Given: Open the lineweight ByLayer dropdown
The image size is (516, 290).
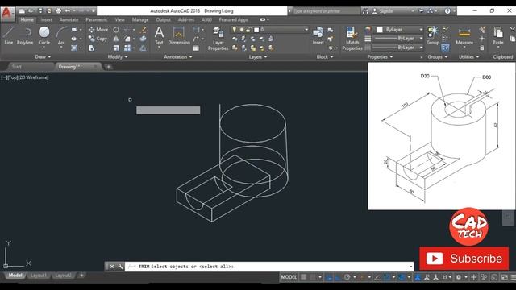Looking at the screenshot, I should 398,39.
